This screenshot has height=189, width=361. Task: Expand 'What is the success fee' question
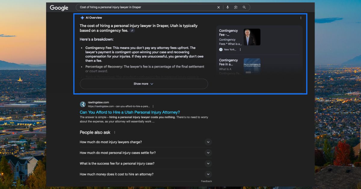tap(146, 164)
